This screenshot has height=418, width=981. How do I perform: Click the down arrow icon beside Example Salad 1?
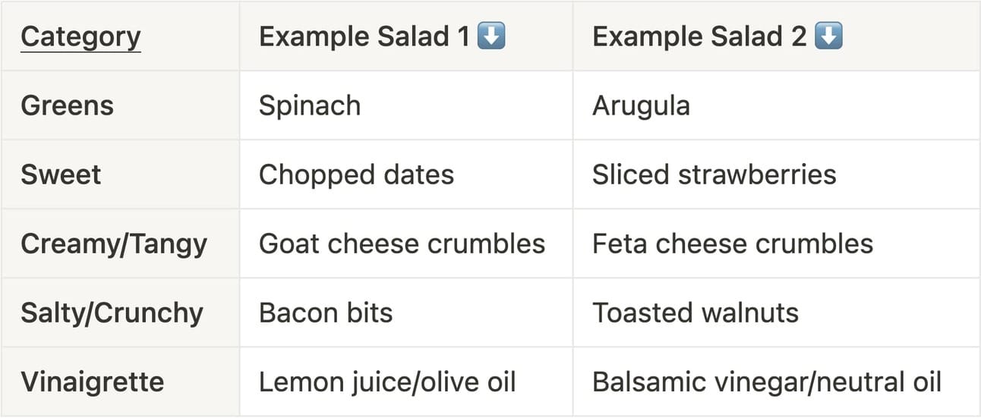(x=491, y=36)
